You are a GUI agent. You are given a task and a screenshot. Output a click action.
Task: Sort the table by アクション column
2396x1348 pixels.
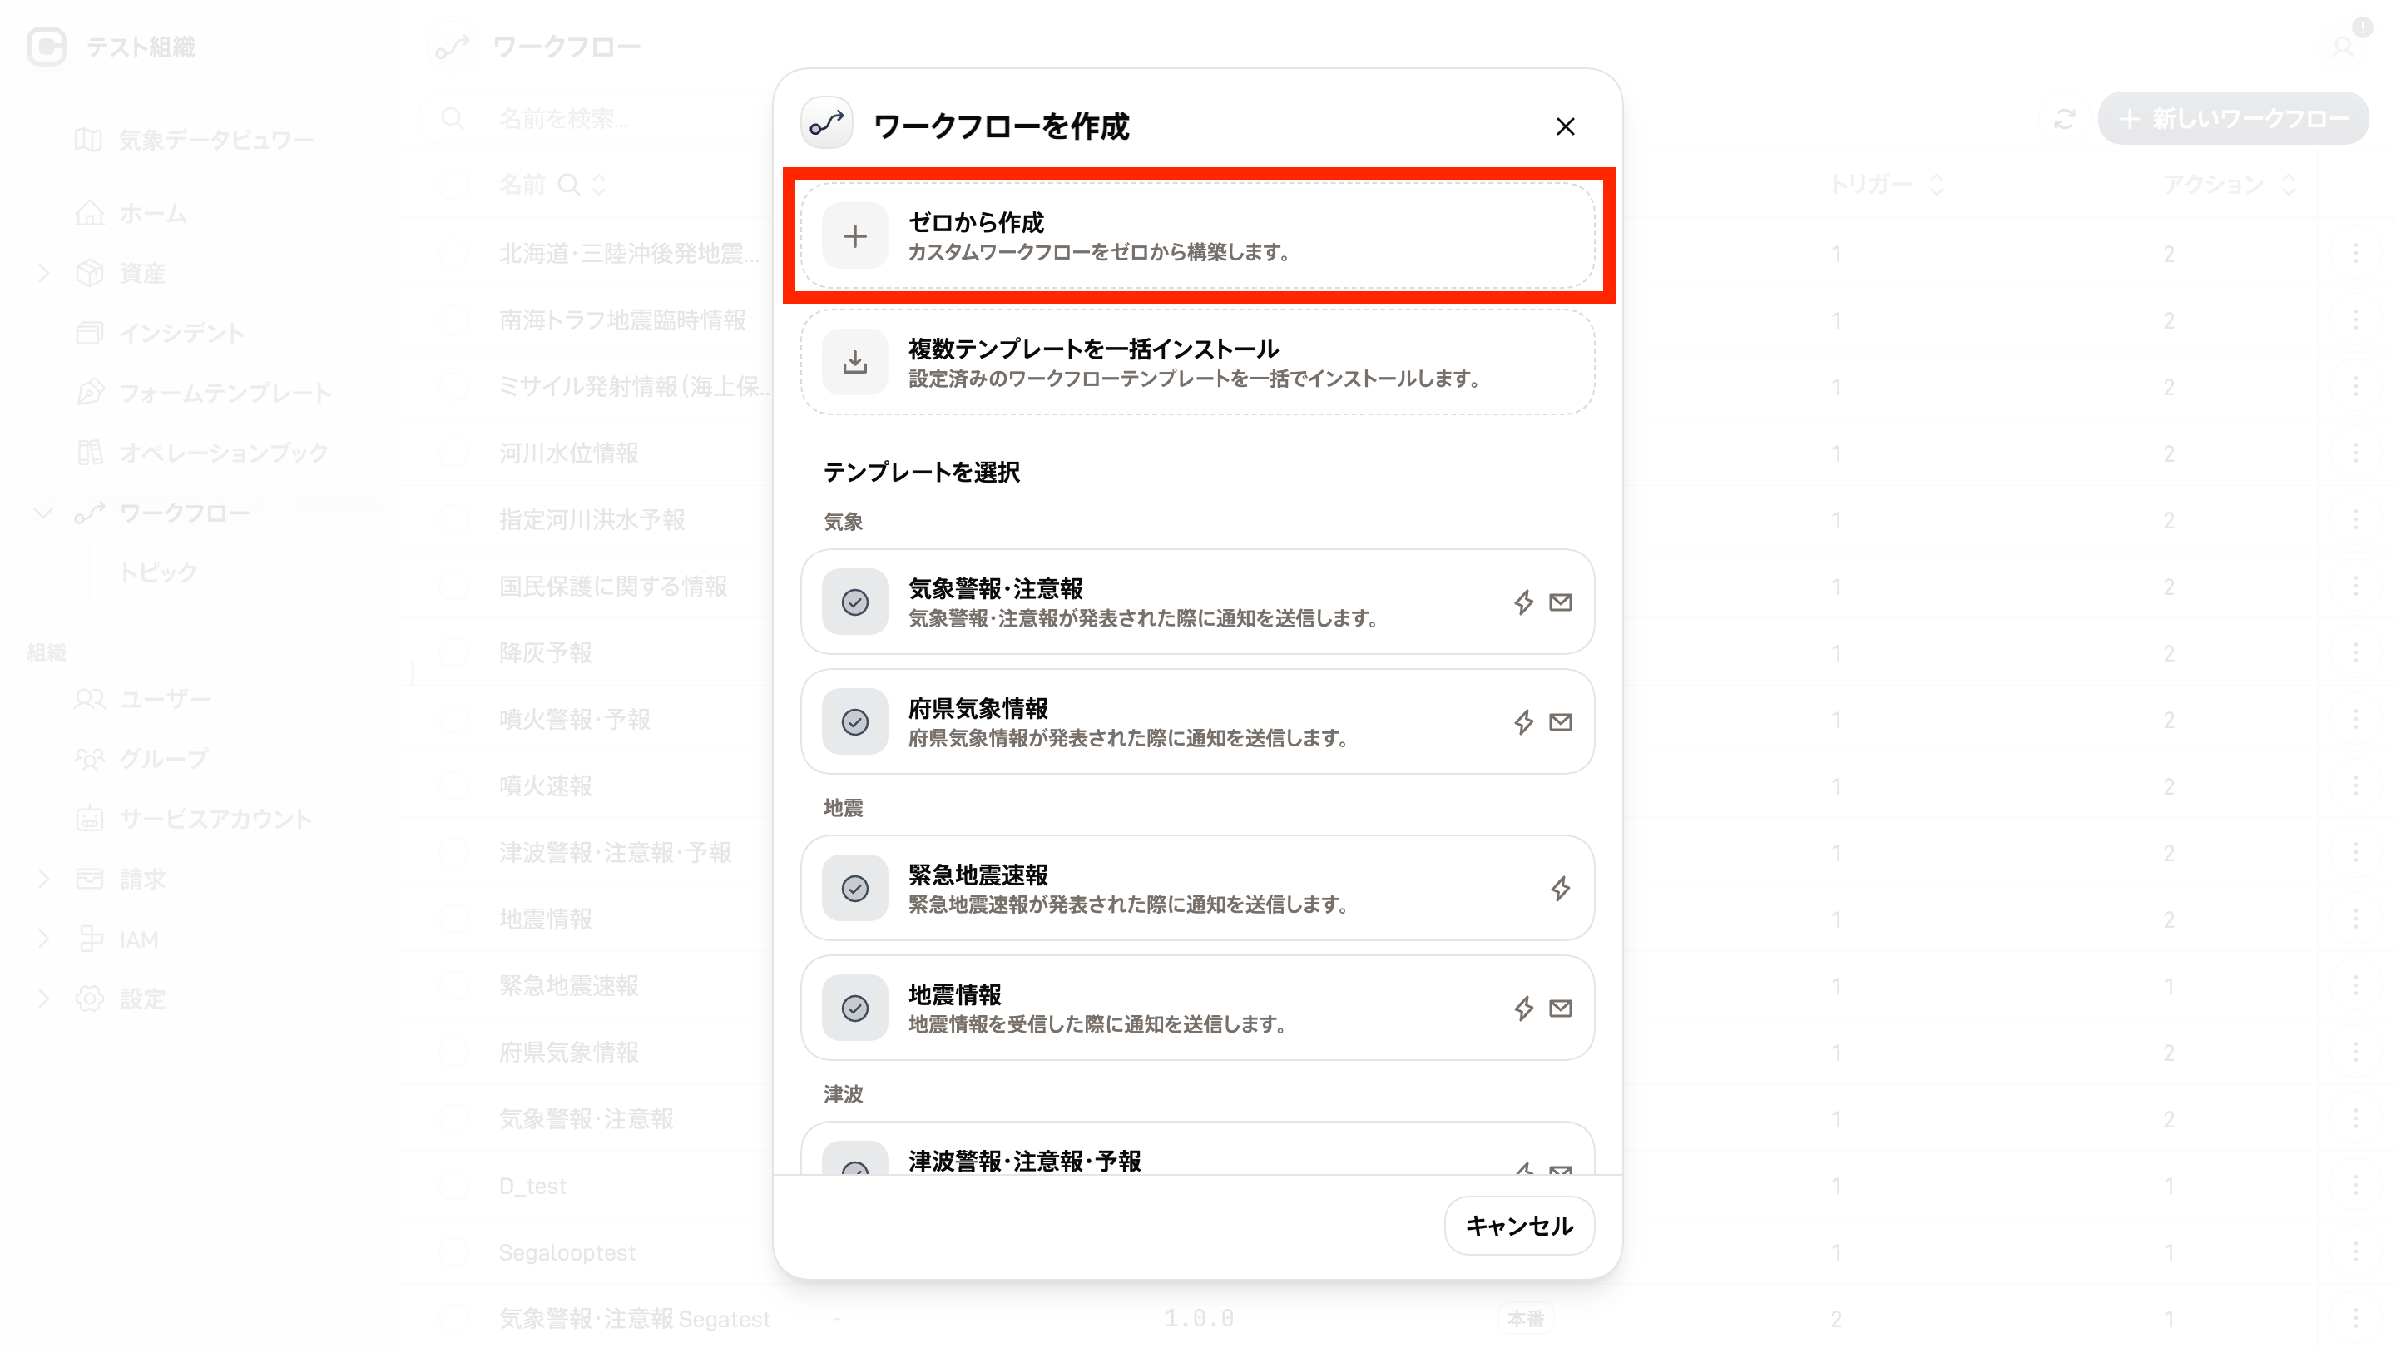point(2288,184)
